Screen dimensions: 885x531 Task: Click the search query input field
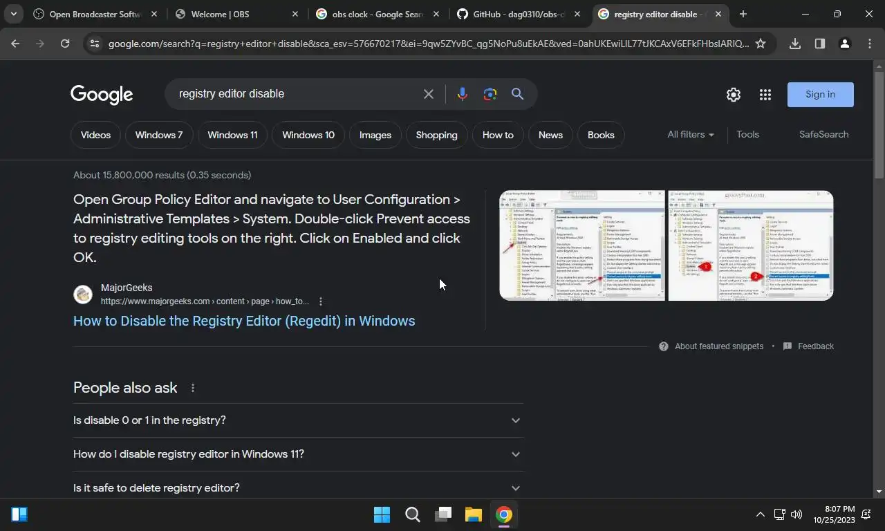[x=297, y=94]
